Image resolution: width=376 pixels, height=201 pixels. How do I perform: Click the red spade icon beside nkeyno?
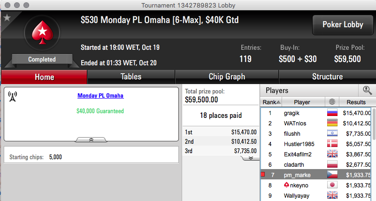286,185
